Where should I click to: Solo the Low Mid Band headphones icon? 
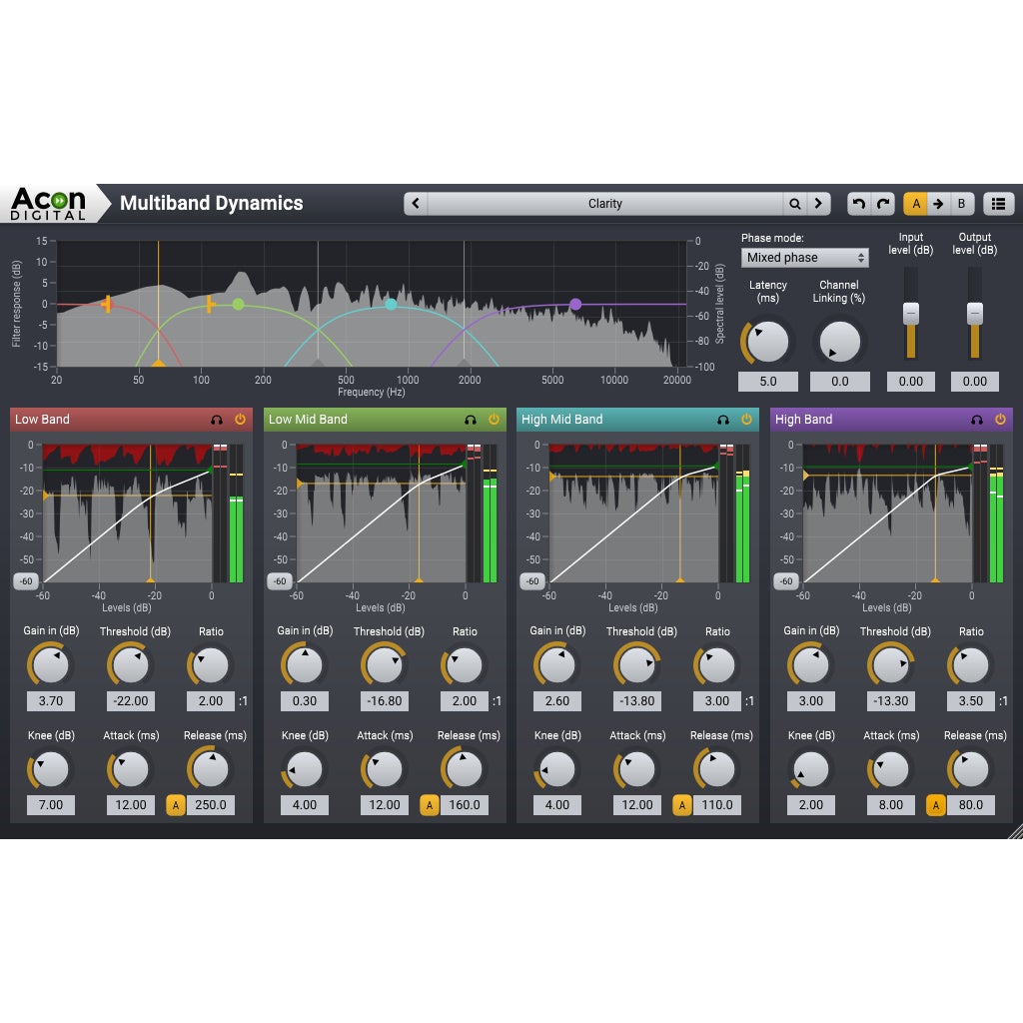pos(471,420)
